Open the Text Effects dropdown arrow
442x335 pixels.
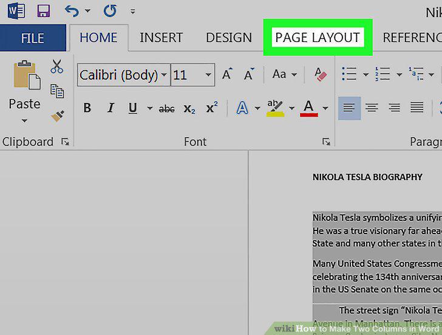pos(257,108)
